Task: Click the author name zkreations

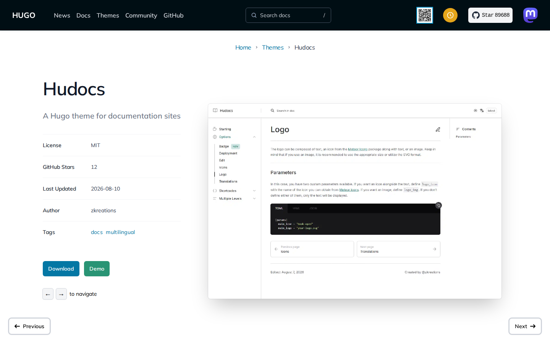Action: (x=104, y=210)
